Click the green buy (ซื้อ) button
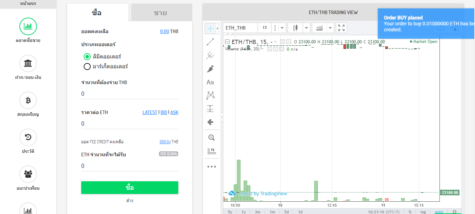475x214 pixels. click(129, 188)
